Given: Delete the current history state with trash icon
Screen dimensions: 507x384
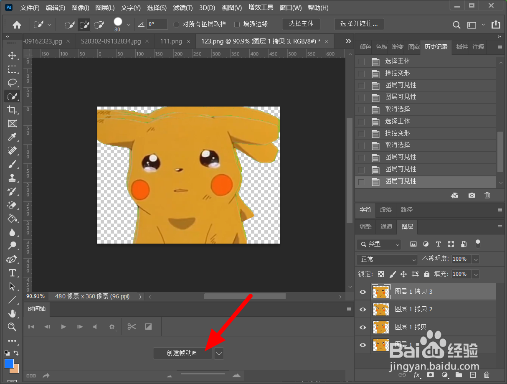Looking at the screenshot, I should pyautogui.click(x=487, y=195).
